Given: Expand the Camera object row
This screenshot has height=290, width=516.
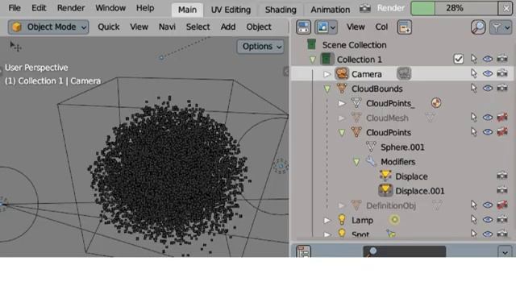Looking at the screenshot, I should [x=327, y=74].
